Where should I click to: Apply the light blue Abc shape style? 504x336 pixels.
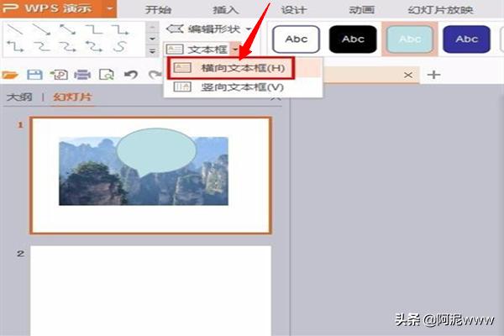[410, 39]
